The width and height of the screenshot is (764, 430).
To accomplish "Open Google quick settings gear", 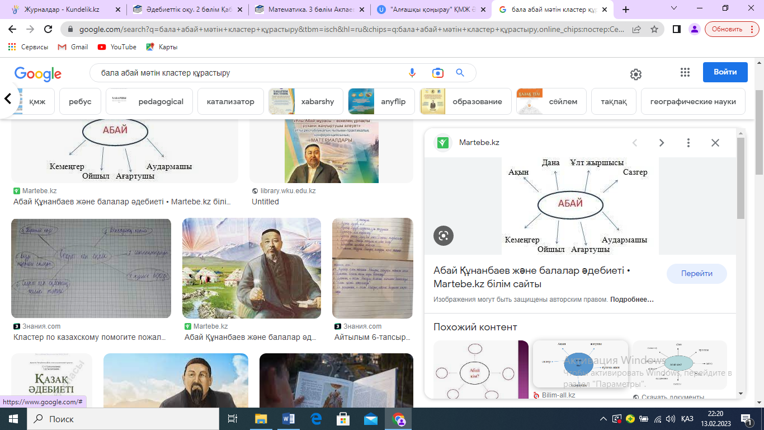I will tap(635, 74).
